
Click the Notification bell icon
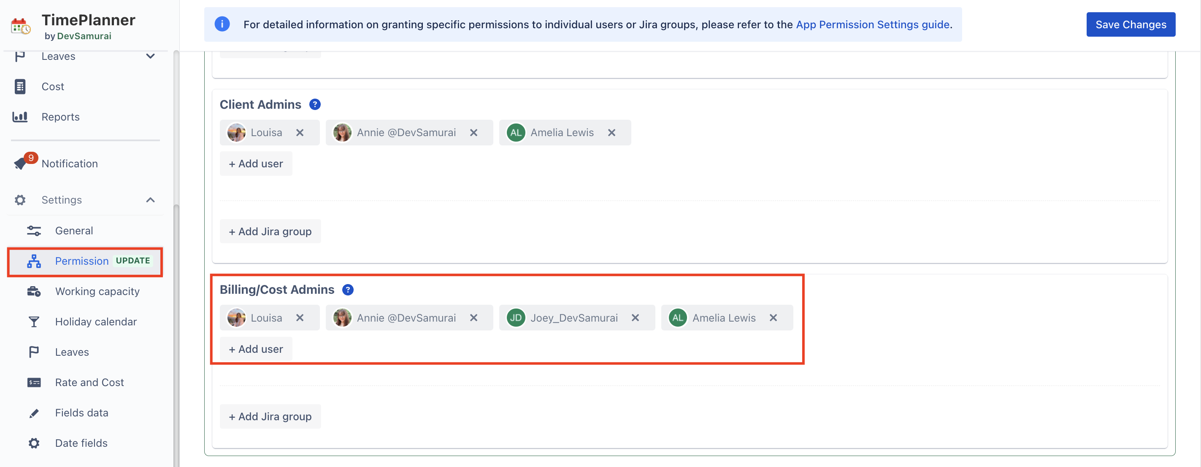(x=21, y=164)
